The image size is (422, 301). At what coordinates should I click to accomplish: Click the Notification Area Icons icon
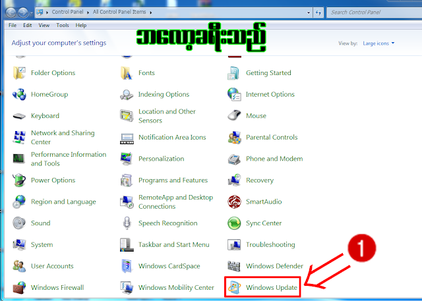(x=127, y=138)
